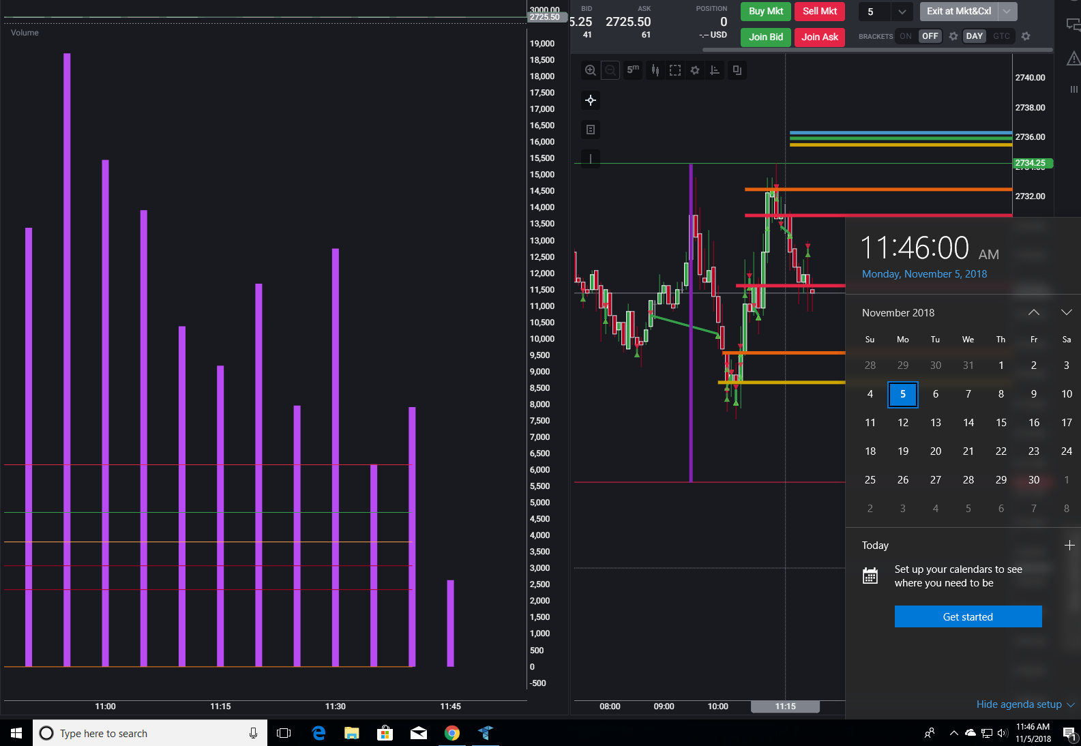Open the Action Center notifications
The image size is (1081, 746).
pyautogui.click(x=1069, y=733)
